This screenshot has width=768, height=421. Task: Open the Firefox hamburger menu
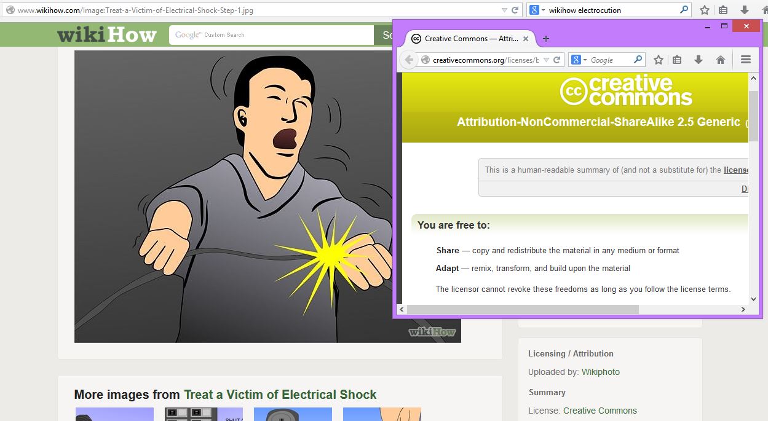point(746,60)
